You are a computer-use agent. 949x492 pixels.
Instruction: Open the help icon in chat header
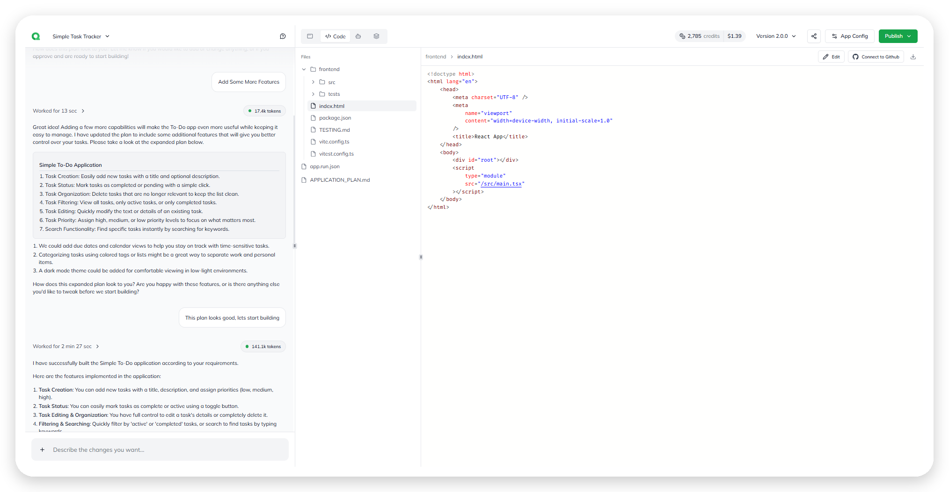point(283,36)
